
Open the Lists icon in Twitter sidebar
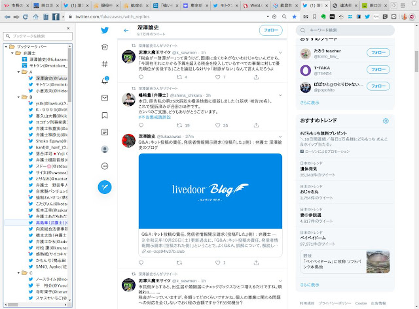(x=105, y=132)
